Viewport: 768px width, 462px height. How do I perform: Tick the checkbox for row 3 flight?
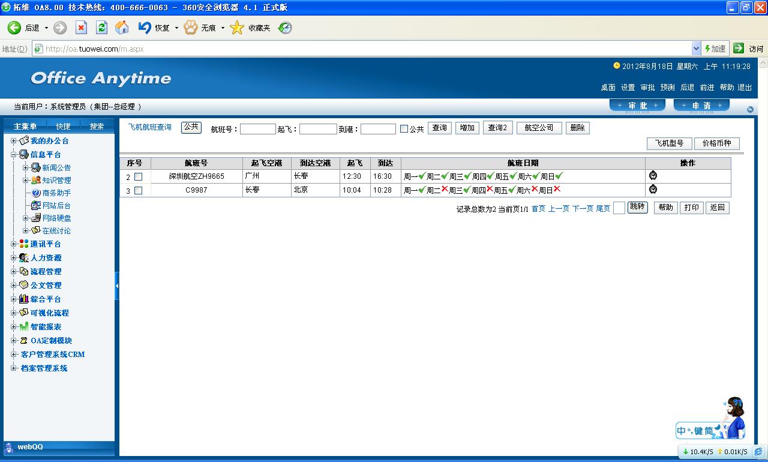point(139,191)
